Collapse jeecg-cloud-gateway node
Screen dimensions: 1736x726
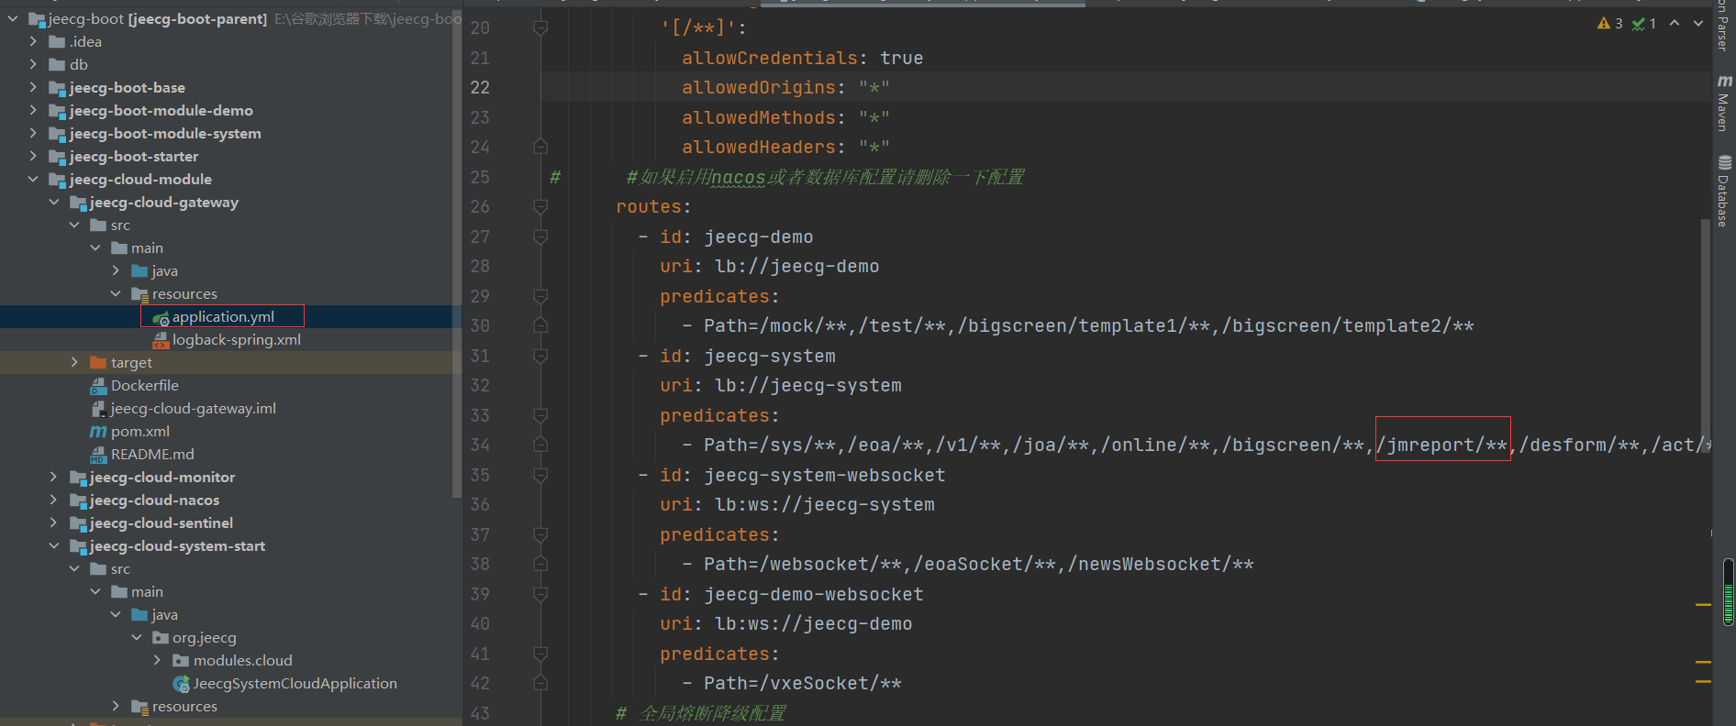(54, 202)
